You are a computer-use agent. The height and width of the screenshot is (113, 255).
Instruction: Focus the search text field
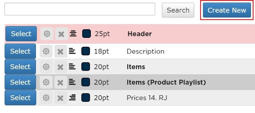(x=80, y=9)
